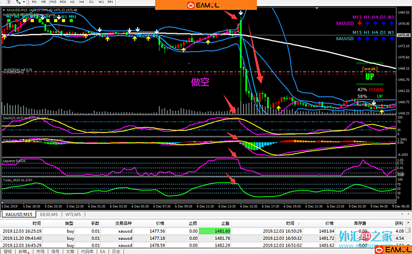The height and width of the screenshot is (254, 412).
Task: Open the 市场 terminal tab
Action: (x=40, y=252)
